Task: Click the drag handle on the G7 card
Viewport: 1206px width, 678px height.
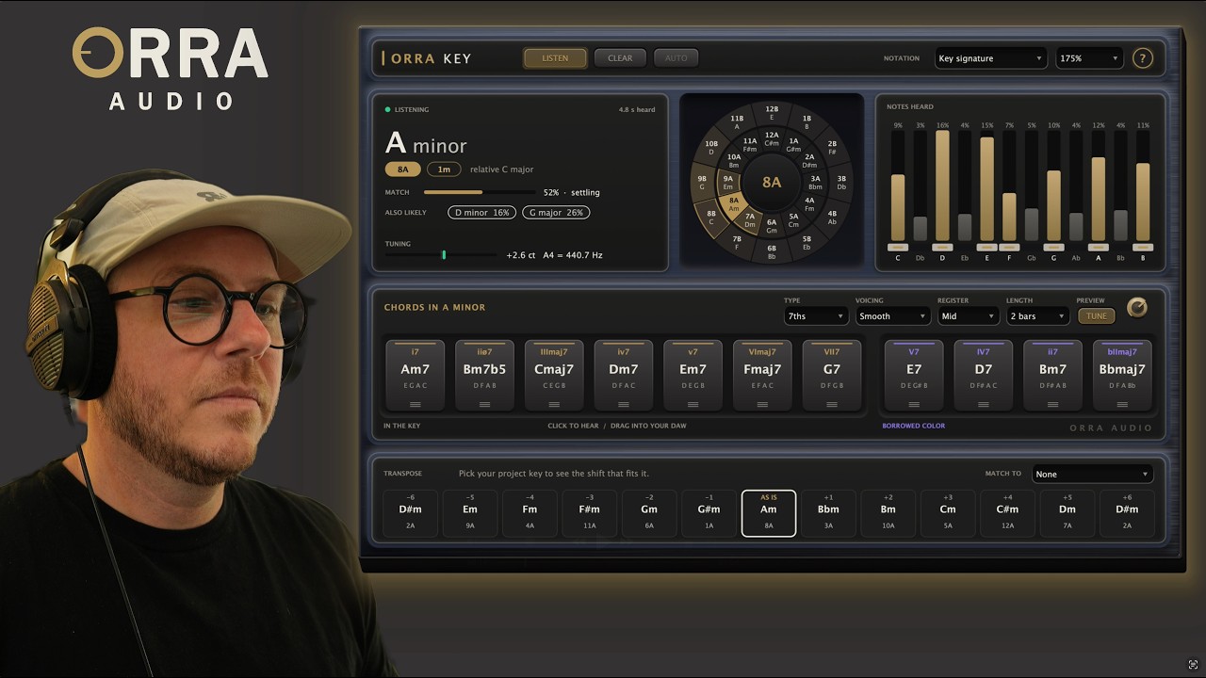Action: pyautogui.click(x=832, y=405)
